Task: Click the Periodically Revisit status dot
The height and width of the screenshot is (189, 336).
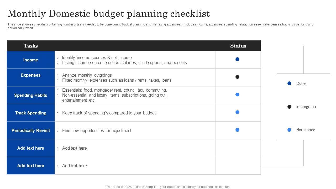Action: click(237, 130)
